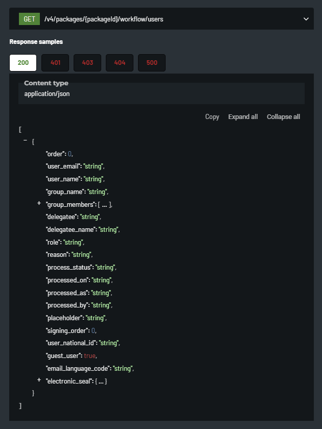
Task: Click the application/json content type field
Action: click(47, 94)
